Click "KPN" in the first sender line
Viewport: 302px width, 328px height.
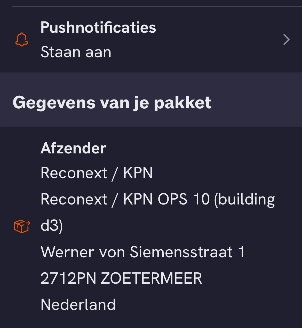(x=138, y=173)
